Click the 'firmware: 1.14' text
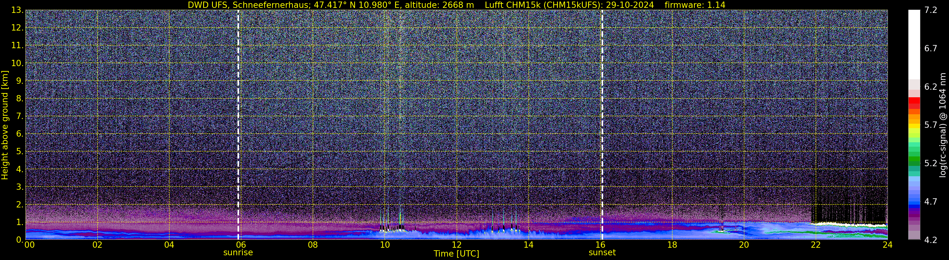This screenshot has height=260, width=949. click(x=695, y=5)
